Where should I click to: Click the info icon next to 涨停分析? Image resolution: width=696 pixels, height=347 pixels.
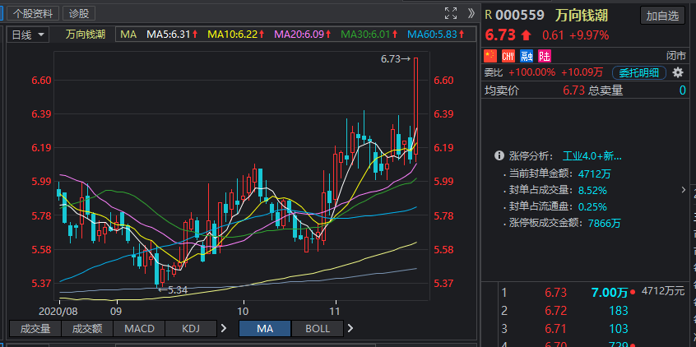(499, 155)
